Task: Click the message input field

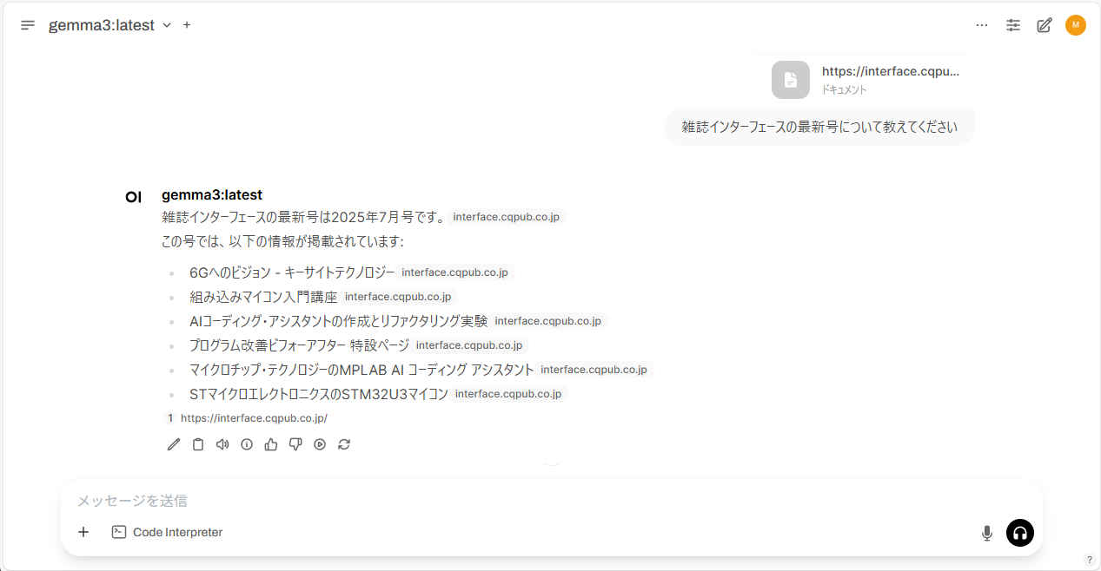Action: pyautogui.click(x=521, y=501)
